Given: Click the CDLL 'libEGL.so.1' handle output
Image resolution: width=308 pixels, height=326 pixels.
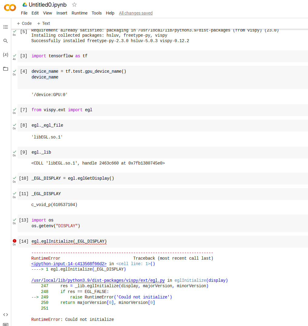Looking at the screenshot, I should (98, 163).
